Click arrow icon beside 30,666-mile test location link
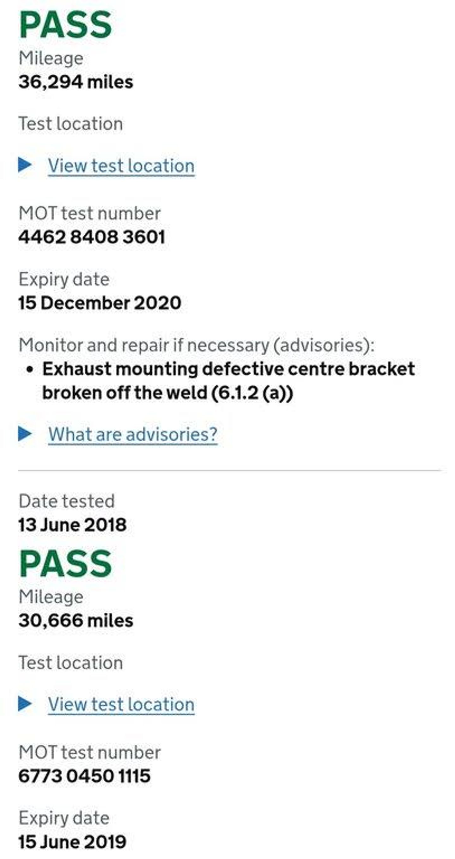 (x=25, y=703)
